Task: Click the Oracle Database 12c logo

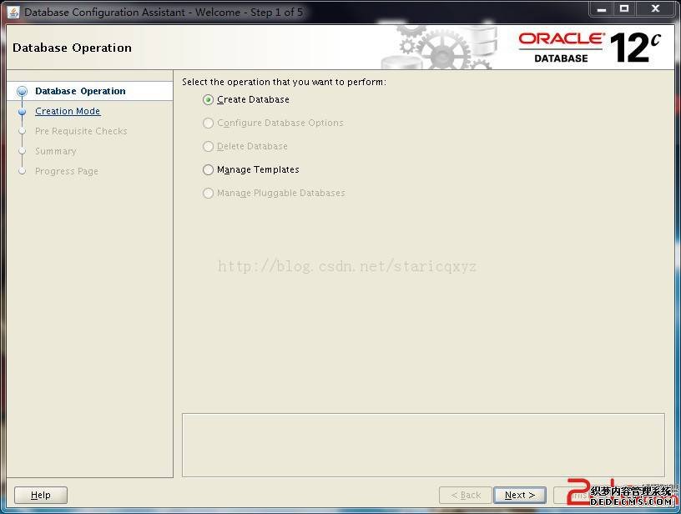Action: [x=589, y=47]
